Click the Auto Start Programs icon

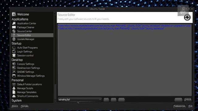14,47
